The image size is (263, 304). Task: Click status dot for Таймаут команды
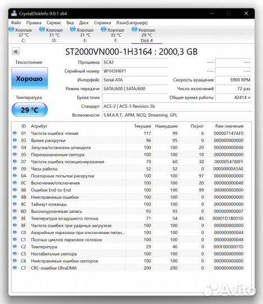pos(15,204)
